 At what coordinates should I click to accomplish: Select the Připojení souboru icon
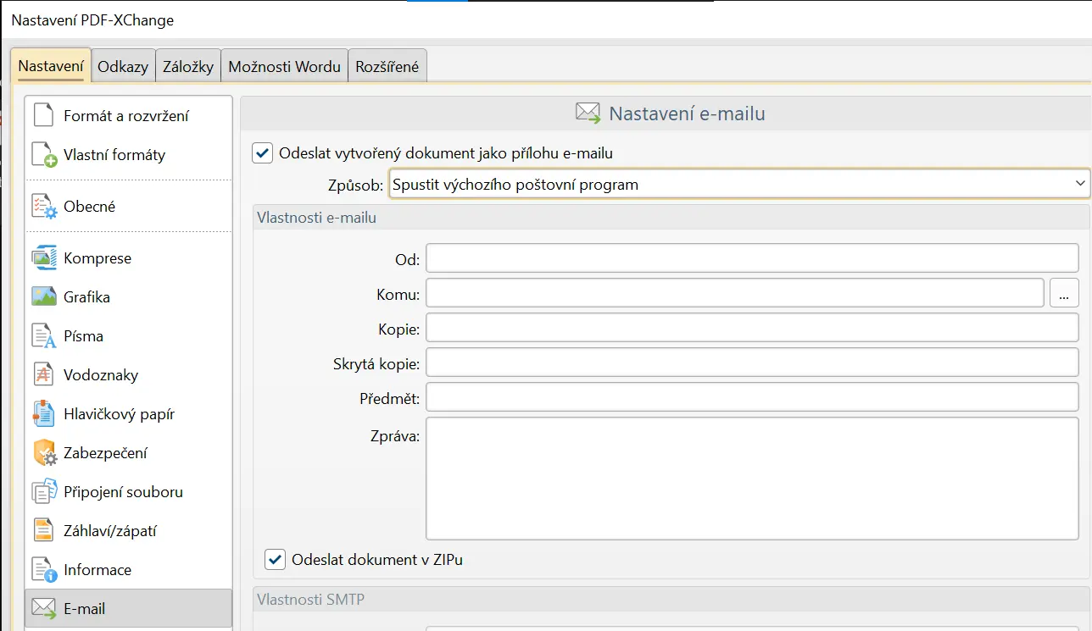(x=43, y=491)
